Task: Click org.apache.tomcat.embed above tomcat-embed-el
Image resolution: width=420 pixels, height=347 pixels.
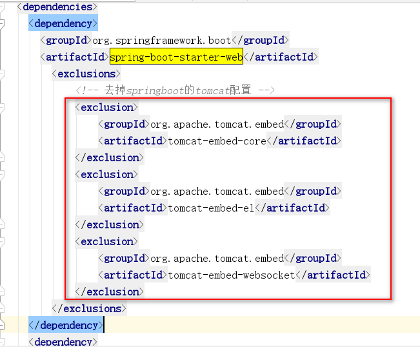Action: click(217, 192)
